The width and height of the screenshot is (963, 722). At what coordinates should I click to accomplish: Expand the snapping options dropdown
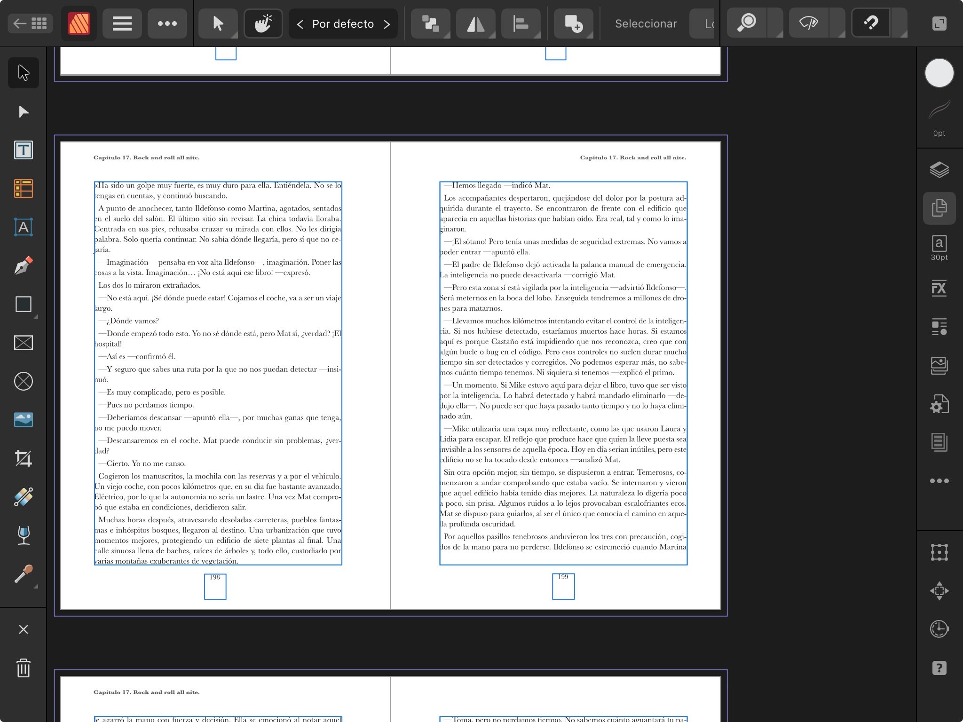(900, 23)
